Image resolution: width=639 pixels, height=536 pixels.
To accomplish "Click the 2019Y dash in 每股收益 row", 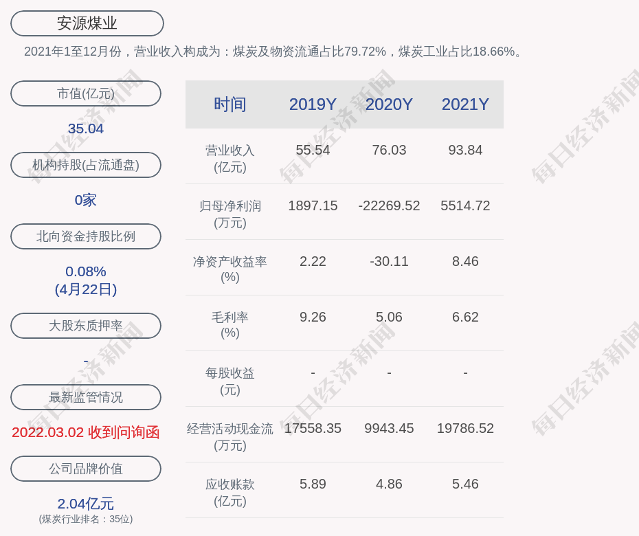I will coord(313,372).
